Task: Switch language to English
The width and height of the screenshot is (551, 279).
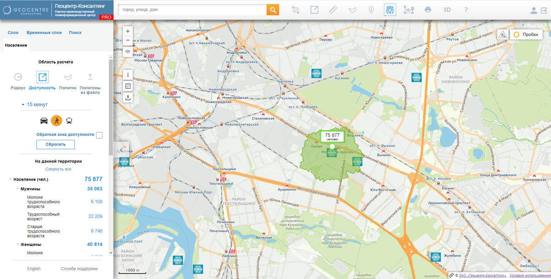Action: [34, 269]
